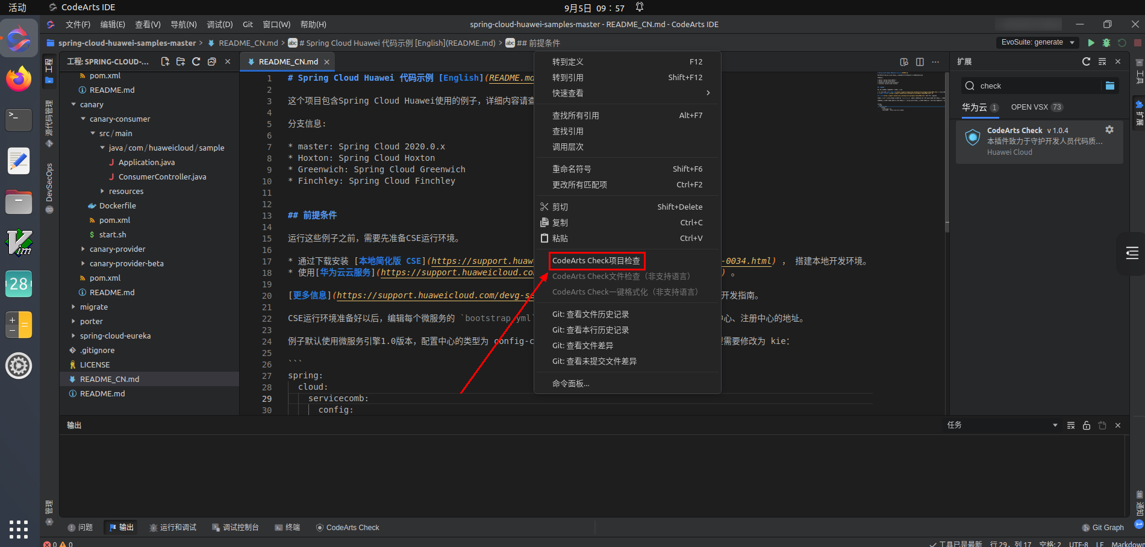Image resolution: width=1145 pixels, height=547 pixels.
Task: Show applications grid in the dock
Action: click(19, 529)
